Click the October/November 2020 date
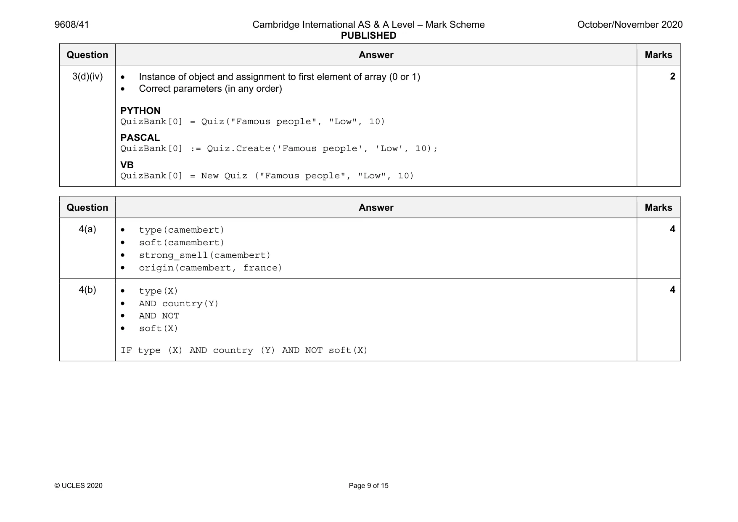This screenshot has width=738, height=522. tap(630, 25)
